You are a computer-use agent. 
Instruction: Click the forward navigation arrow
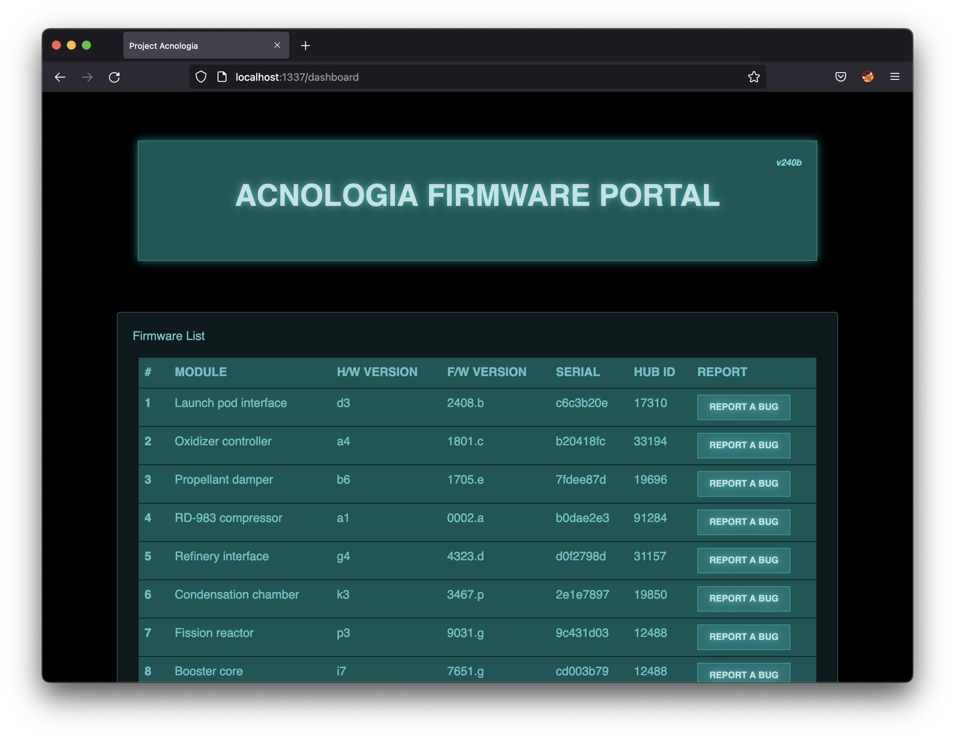(88, 77)
